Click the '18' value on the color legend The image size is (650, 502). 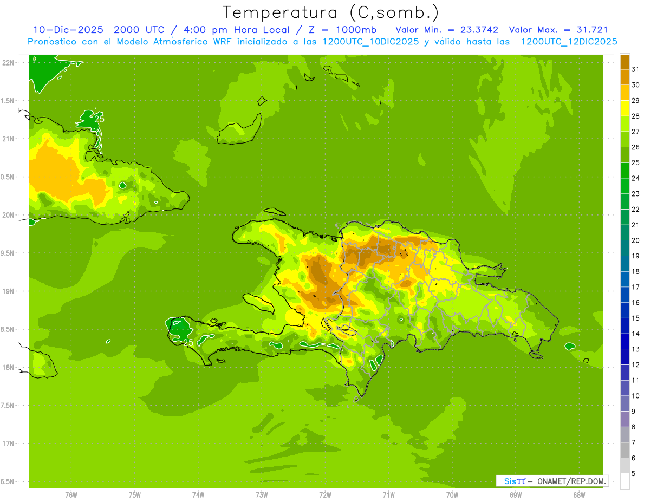click(636, 271)
